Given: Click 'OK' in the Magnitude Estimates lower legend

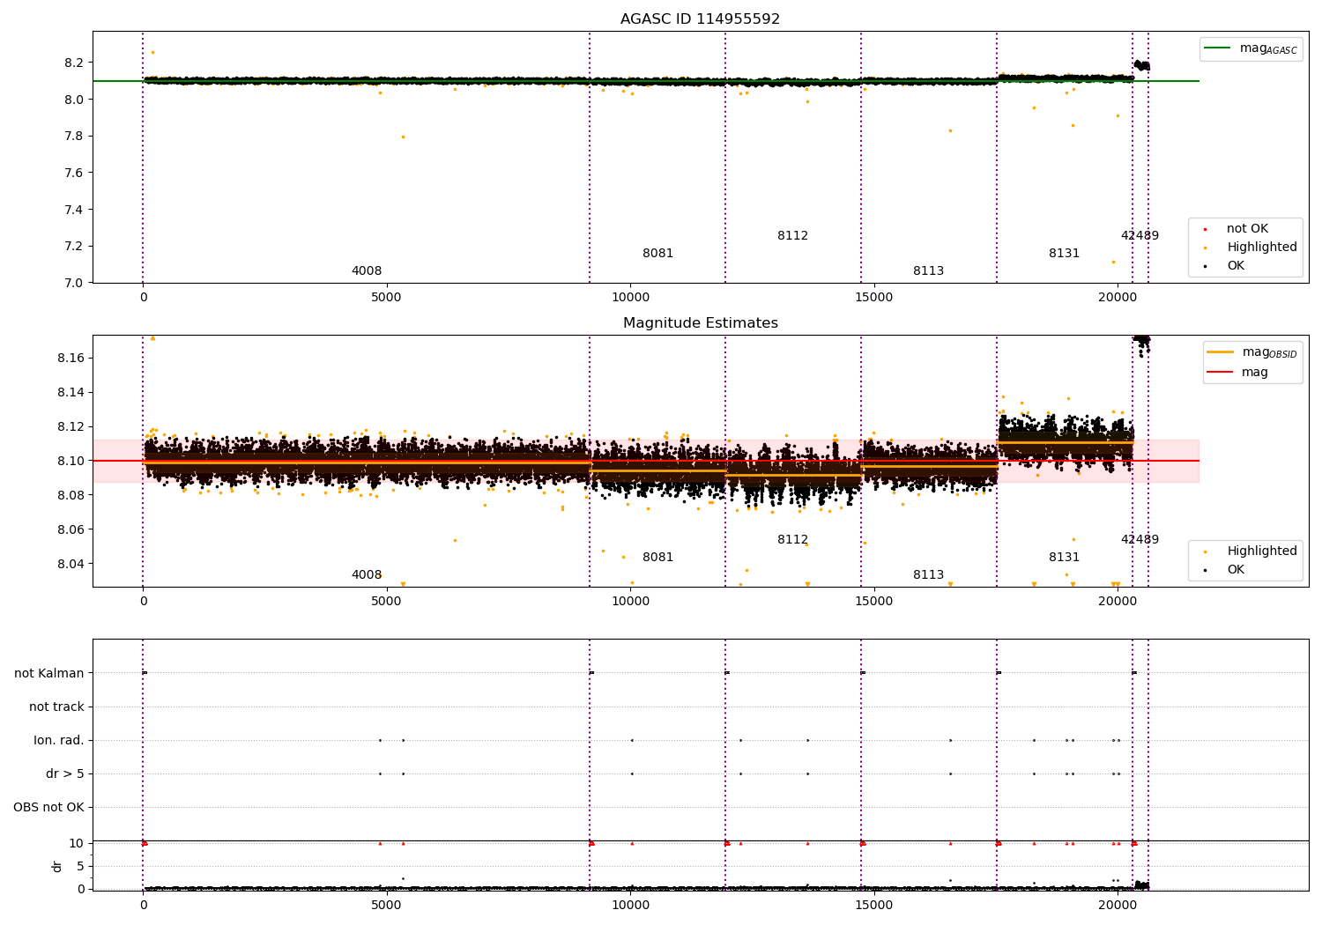Looking at the screenshot, I should (x=1234, y=570).
